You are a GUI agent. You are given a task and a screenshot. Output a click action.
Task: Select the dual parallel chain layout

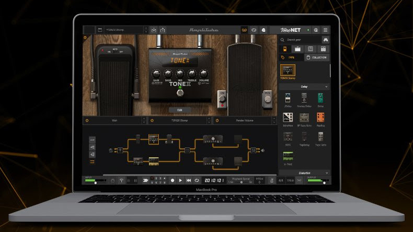92,162
